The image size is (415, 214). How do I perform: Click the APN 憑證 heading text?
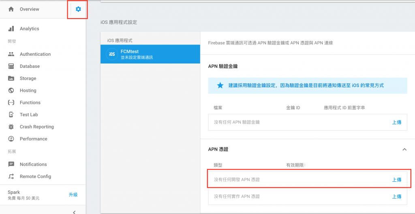click(x=218, y=149)
